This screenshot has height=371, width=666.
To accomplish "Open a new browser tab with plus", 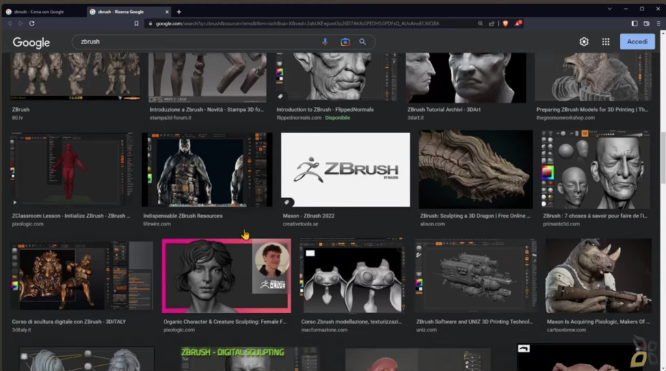I will click(x=179, y=12).
